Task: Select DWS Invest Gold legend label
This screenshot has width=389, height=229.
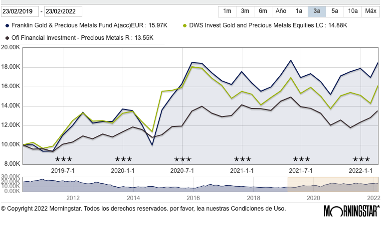Action: [x=268, y=25]
